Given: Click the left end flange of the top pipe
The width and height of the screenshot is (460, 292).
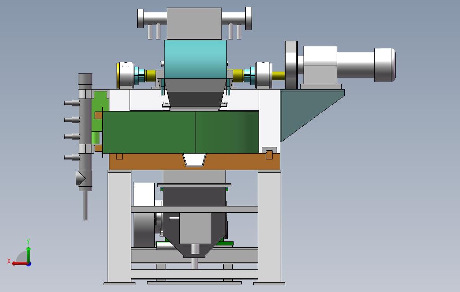Looking at the screenshot, I should click(x=140, y=18).
